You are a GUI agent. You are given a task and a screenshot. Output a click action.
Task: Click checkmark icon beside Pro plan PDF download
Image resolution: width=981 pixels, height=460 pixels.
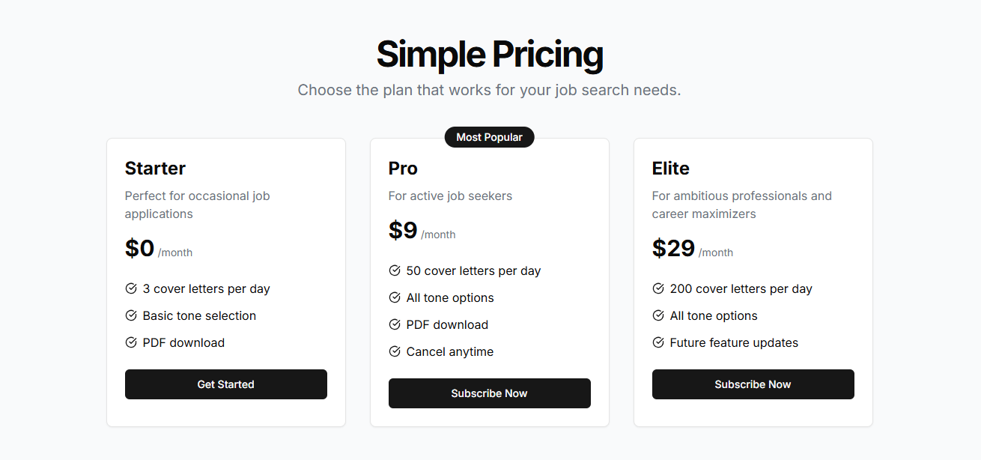(395, 324)
